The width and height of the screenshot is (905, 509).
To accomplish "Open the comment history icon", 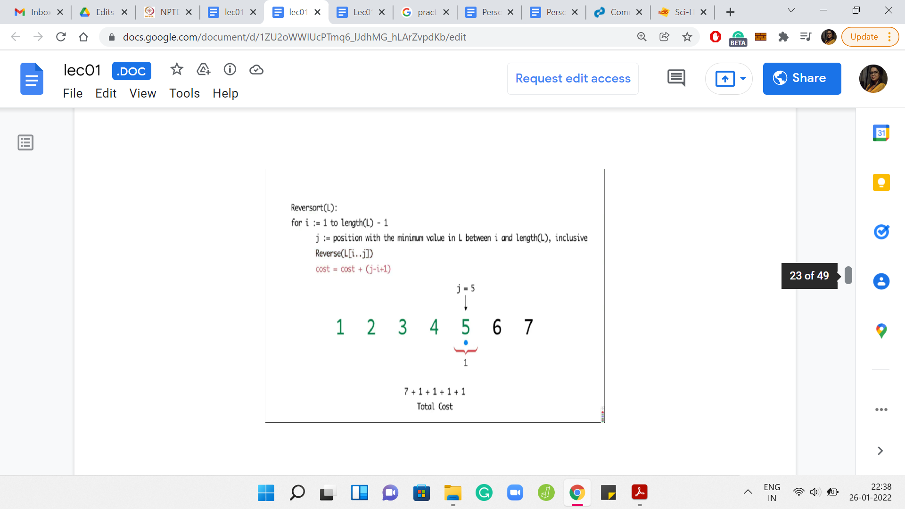I will 676,78.
